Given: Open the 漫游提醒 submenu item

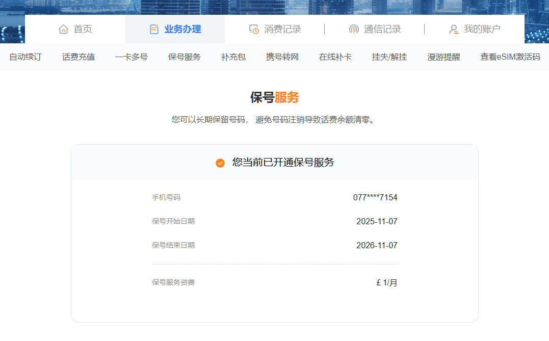Looking at the screenshot, I should point(443,57).
